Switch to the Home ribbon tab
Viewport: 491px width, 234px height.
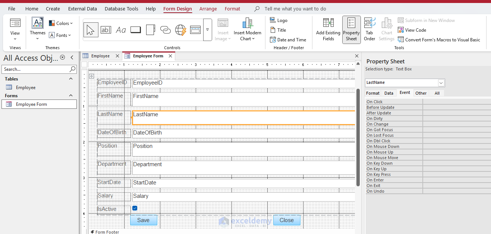click(x=32, y=9)
